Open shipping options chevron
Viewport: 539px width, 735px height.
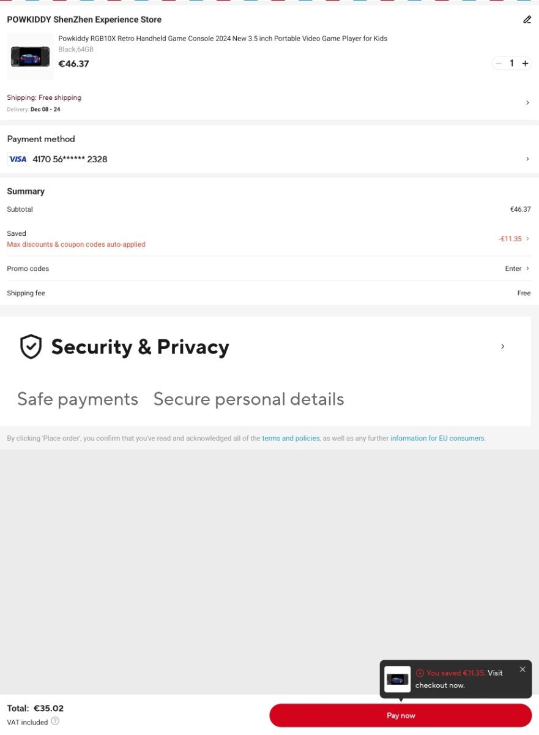point(527,103)
